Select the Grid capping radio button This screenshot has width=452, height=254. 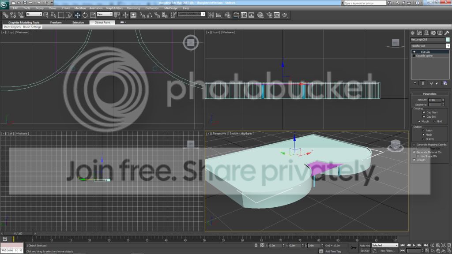tap(435, 121)
